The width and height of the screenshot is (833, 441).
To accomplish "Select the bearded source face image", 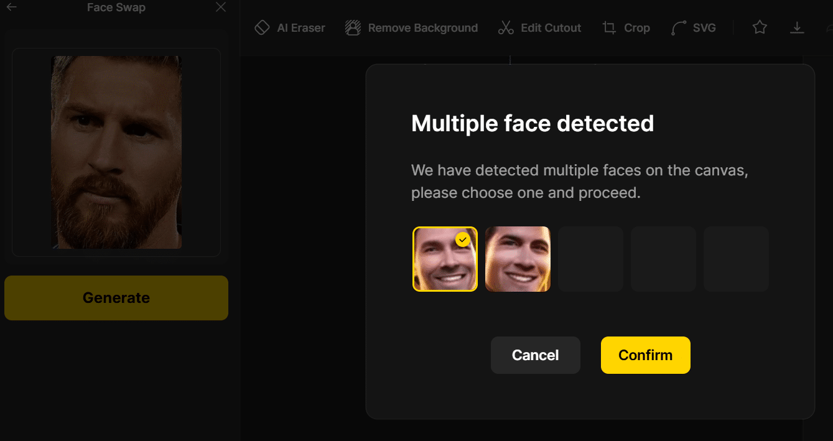I will (116, 152).
